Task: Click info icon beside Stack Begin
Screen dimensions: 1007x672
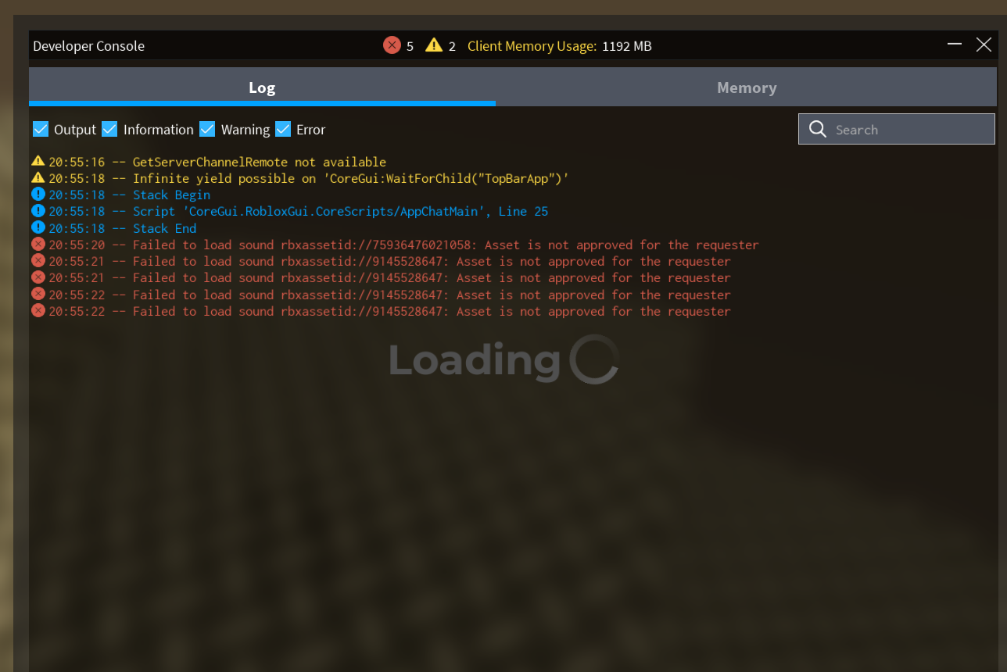Action: pyautogui.click(x=38, y=195)
